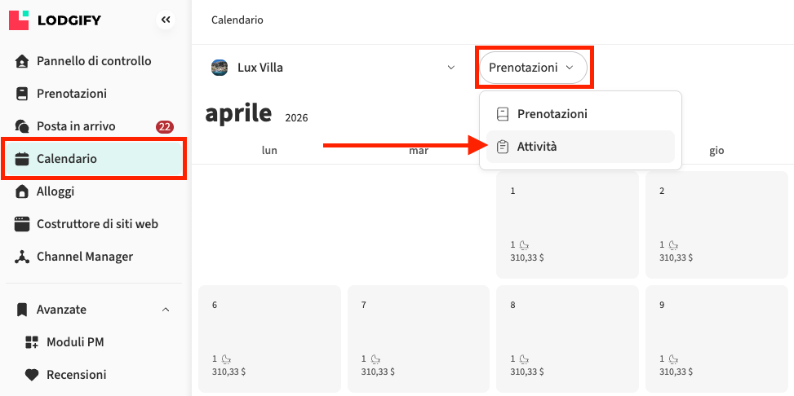Click the Alloggi house icon

click(x=22, y=191)
